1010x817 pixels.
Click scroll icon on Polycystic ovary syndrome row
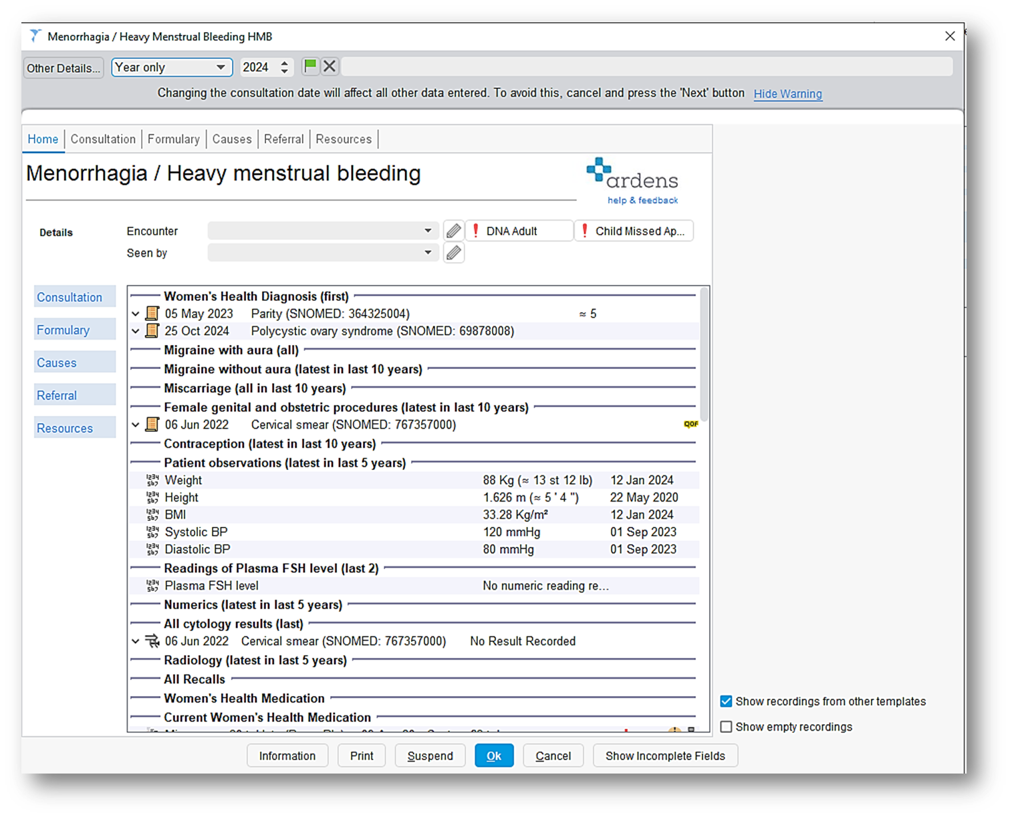point(152,331)
